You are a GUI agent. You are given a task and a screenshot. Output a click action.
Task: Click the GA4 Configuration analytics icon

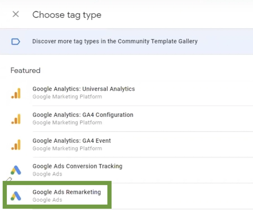click(16, 119)
